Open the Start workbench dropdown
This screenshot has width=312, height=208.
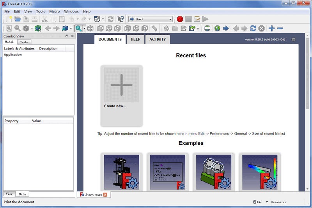(x=150, y=19)
